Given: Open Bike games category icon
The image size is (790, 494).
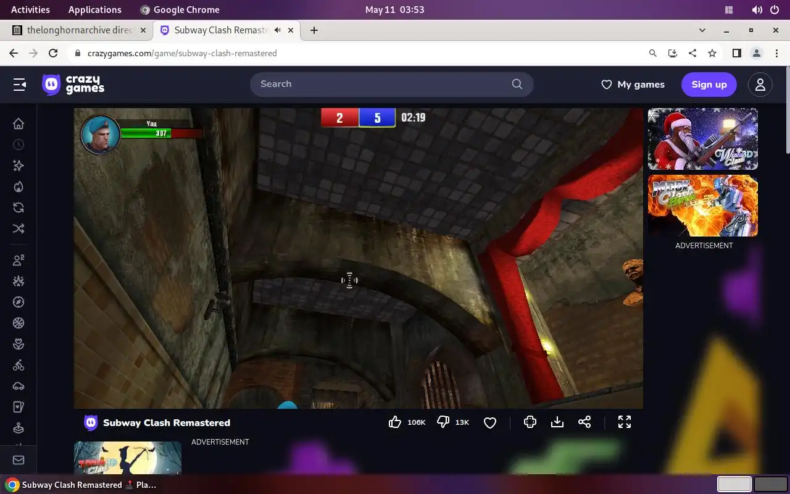Looking at the screenshot, I should [x=19, y=365].
